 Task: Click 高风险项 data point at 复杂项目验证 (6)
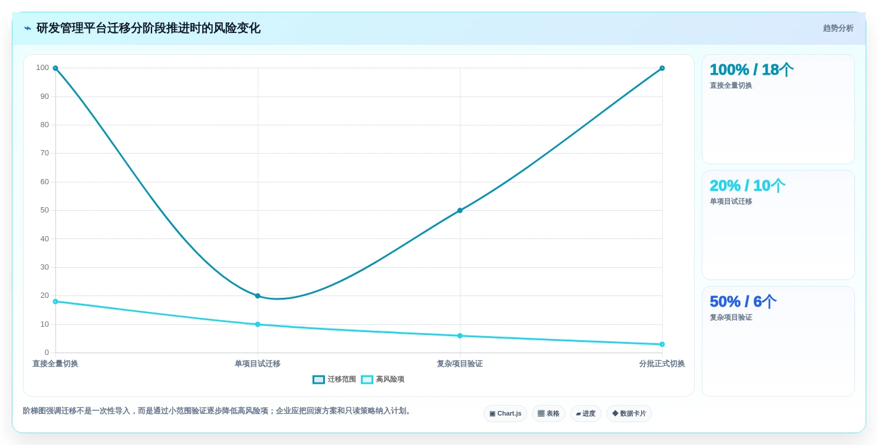pos(460,336)
